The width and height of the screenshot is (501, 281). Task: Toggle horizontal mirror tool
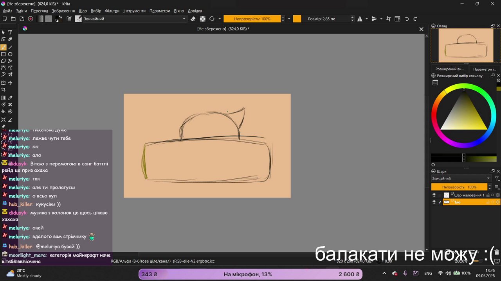[360, 19]
